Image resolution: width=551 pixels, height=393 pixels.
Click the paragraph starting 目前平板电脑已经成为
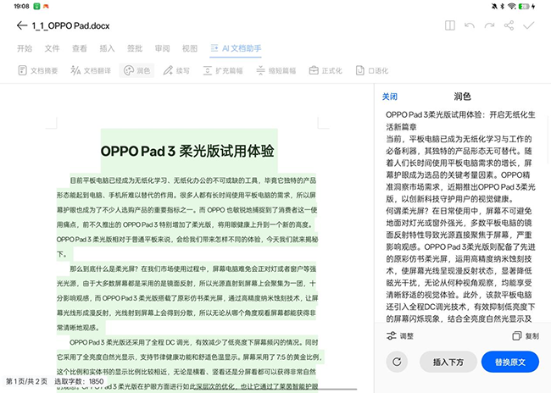click(x=186, y=217)
